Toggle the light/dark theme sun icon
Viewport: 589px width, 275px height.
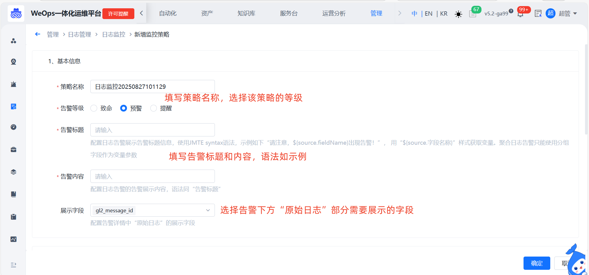(x=458, y=14)
